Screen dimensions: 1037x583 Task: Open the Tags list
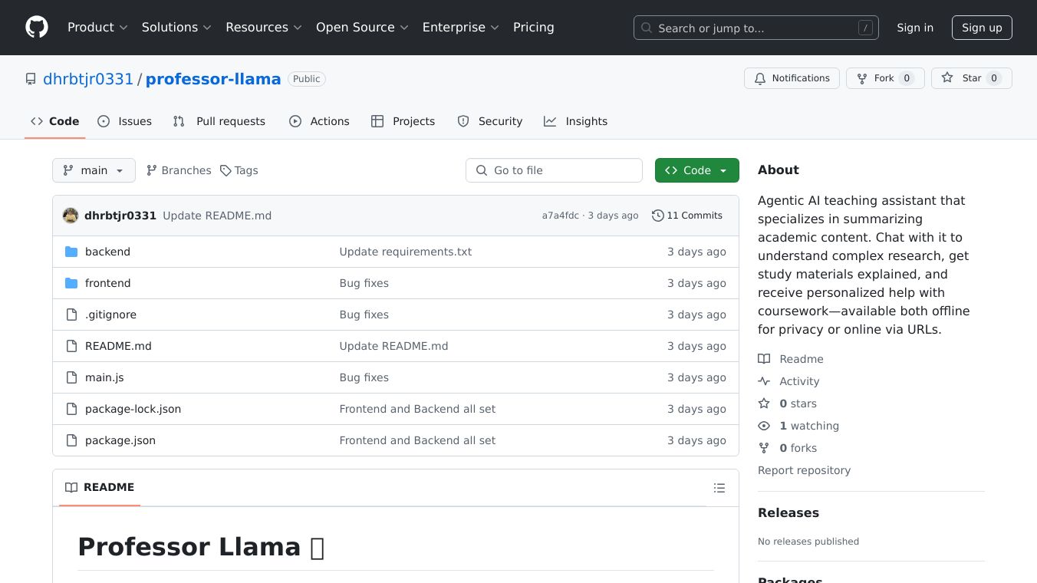point(239,170)
